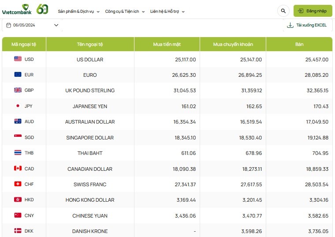Click the Canadian flag icon
This screenshot has width=335, height=237.
18,169
